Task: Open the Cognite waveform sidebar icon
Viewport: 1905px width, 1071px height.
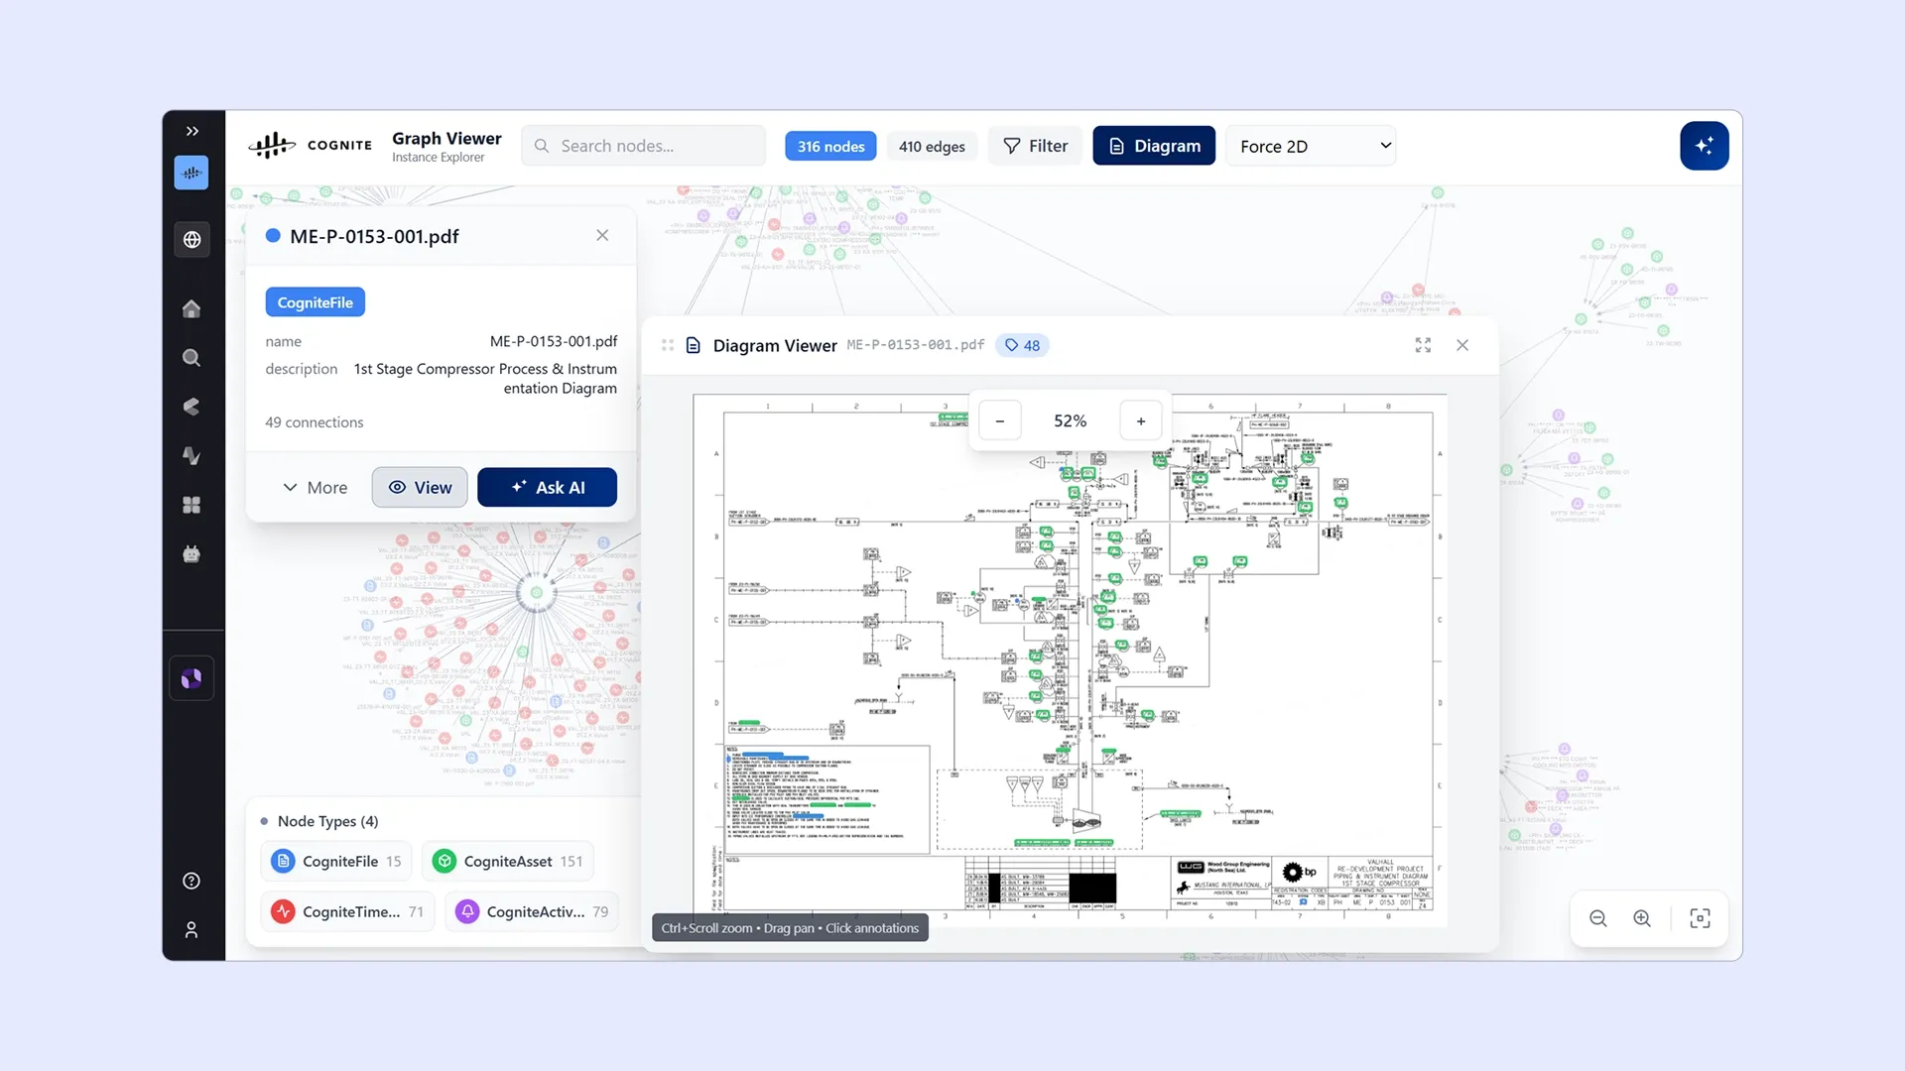Action: pos(191,173)
